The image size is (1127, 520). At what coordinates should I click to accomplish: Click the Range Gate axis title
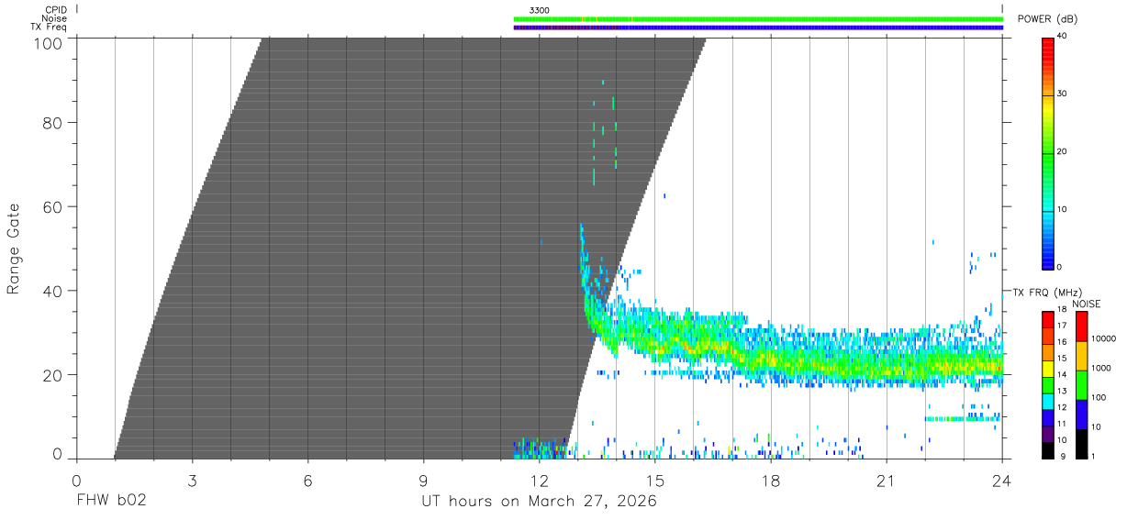14,249
